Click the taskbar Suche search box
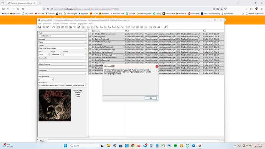Image resolution: width=265 pixels, height=149 pixels. [x=84, y=146]
